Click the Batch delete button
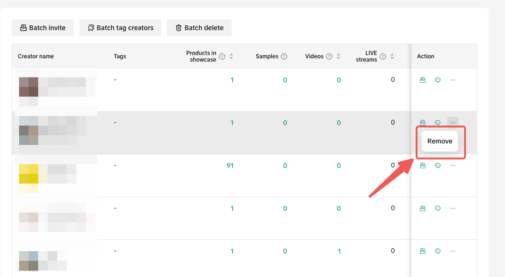Screen dimensions: 505x277 (199, 28)
